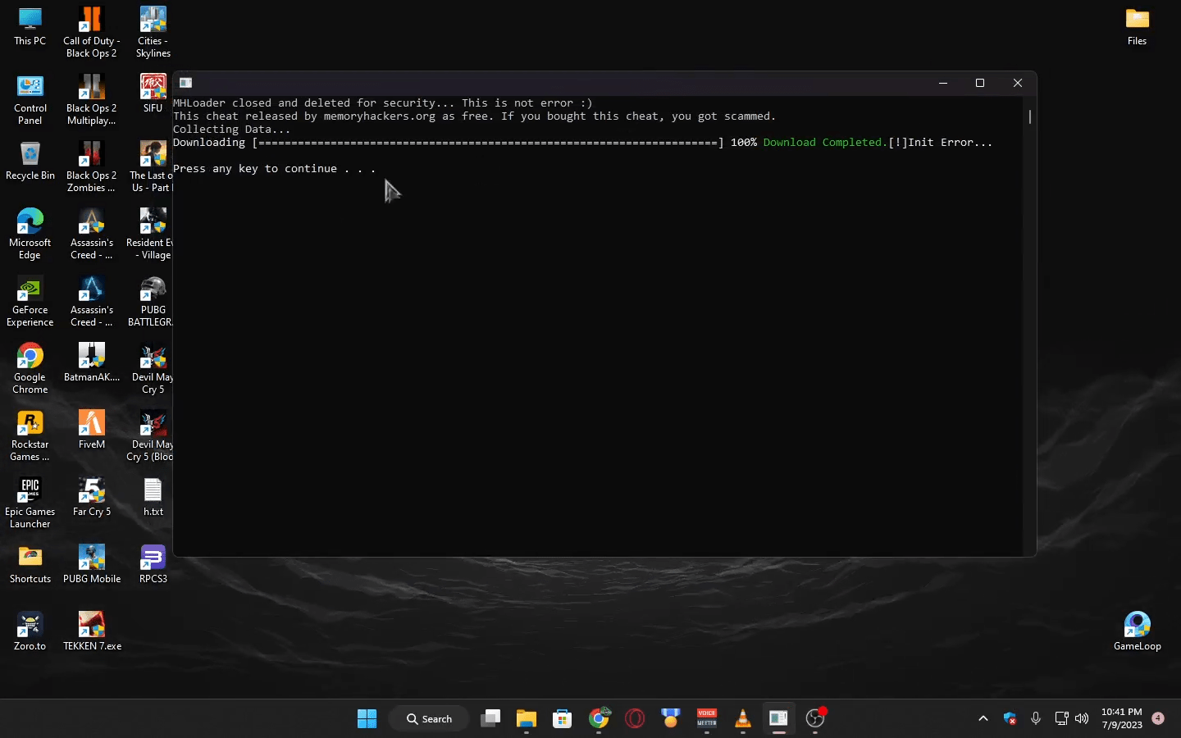
Task: Open the This PC desktop icon
Action: click(30, 26)
